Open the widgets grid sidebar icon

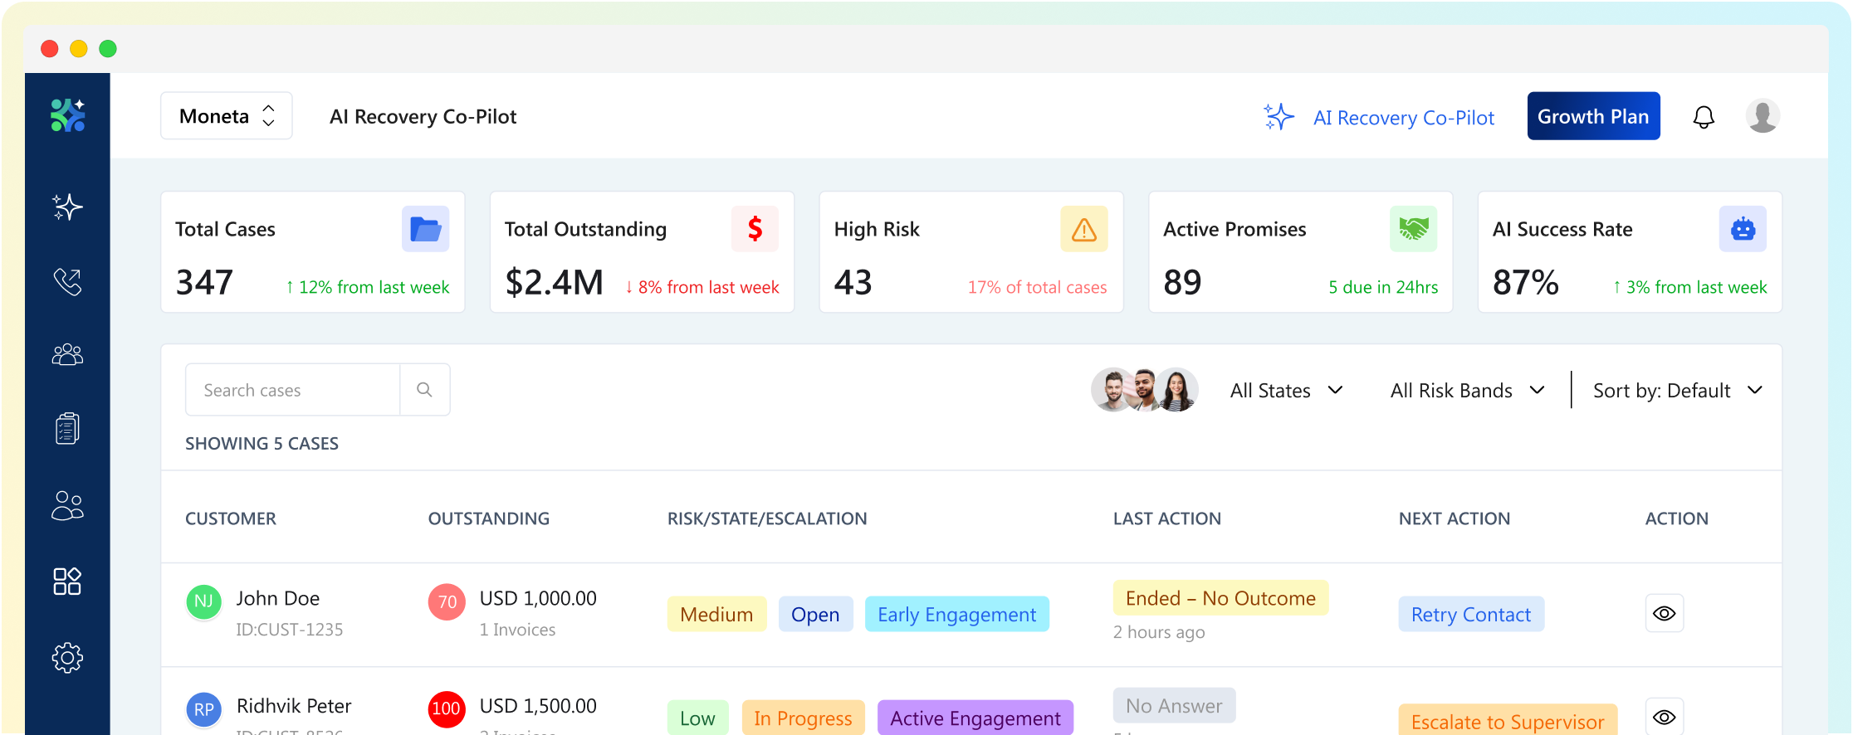pyautogui.click(x=67, y=582)
